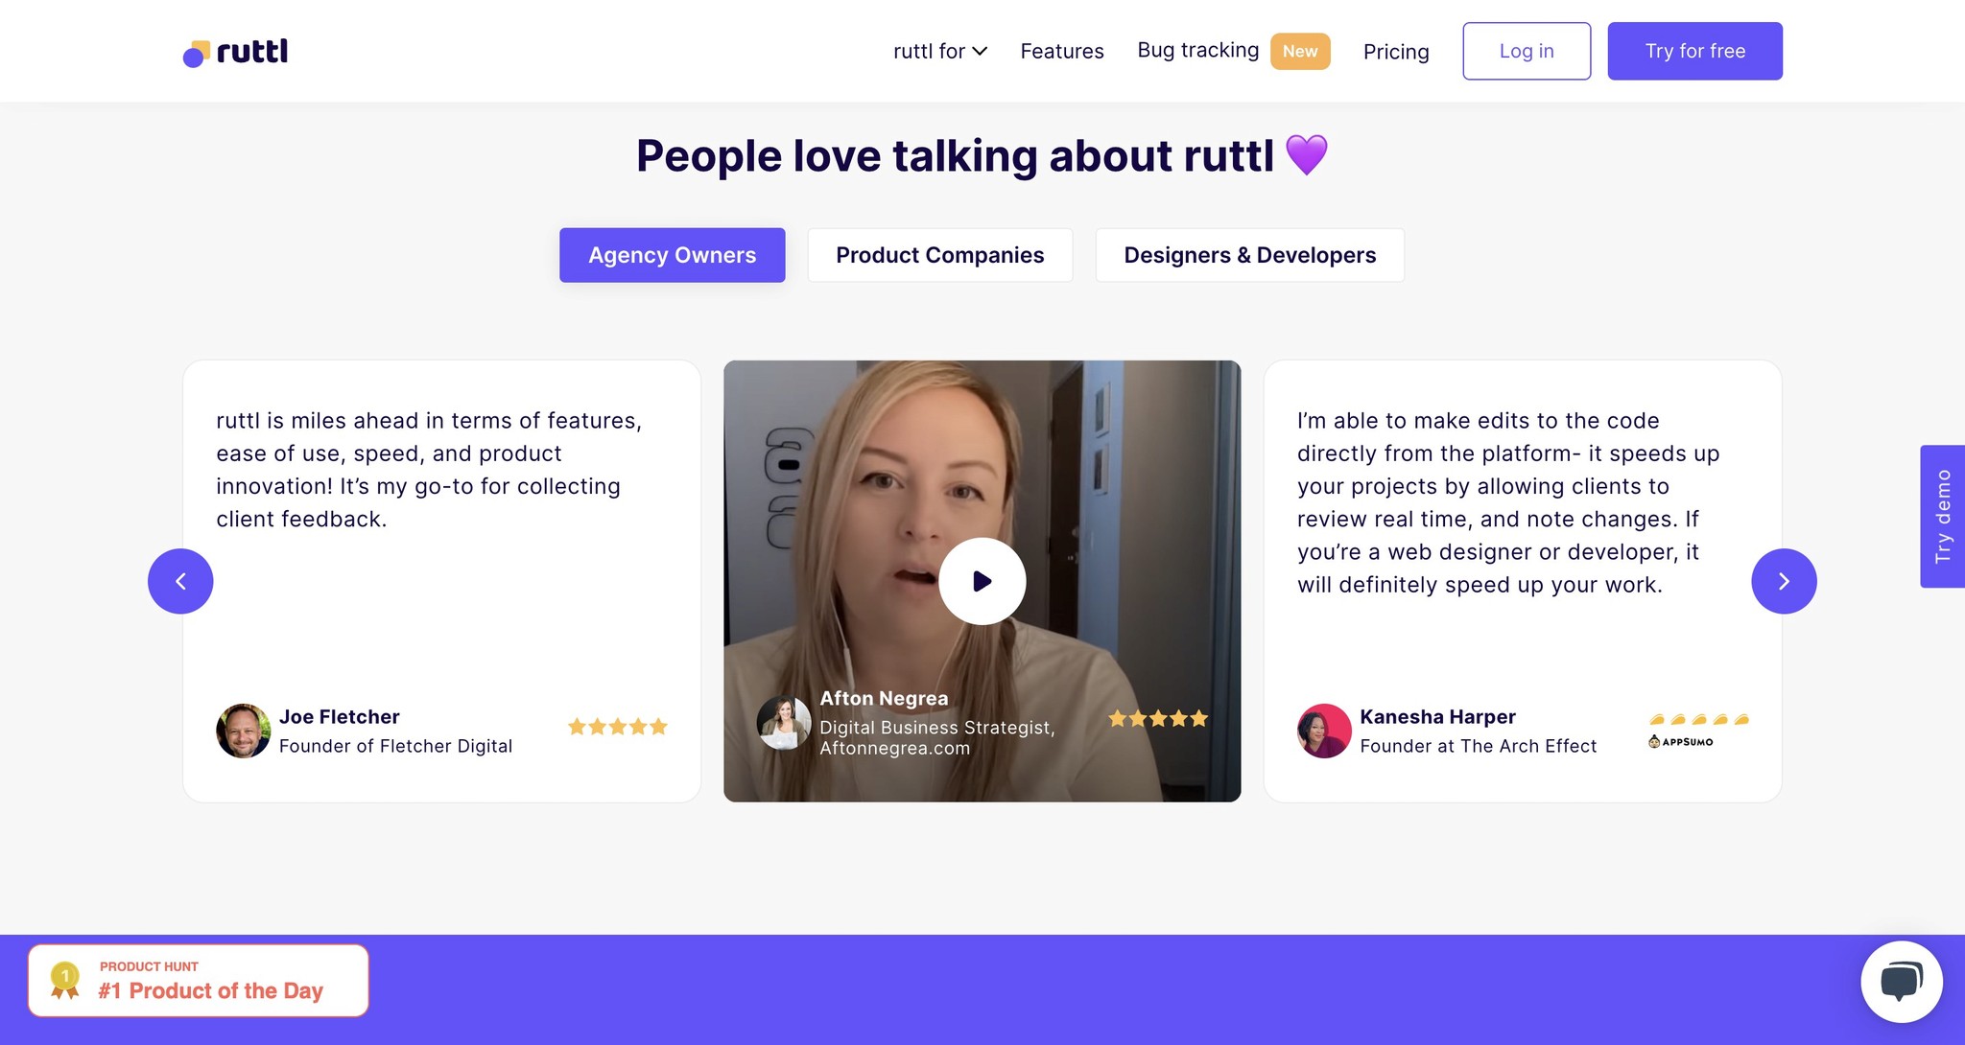Click the Product Hunt medal badge
The image size is (1965, 1045).
click(x=63, y=979)
